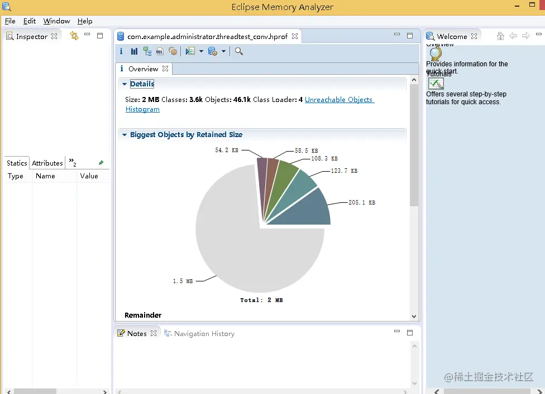Open the Thread Overview gears icon
The image size is (545, 394).
tap(173, 51)
